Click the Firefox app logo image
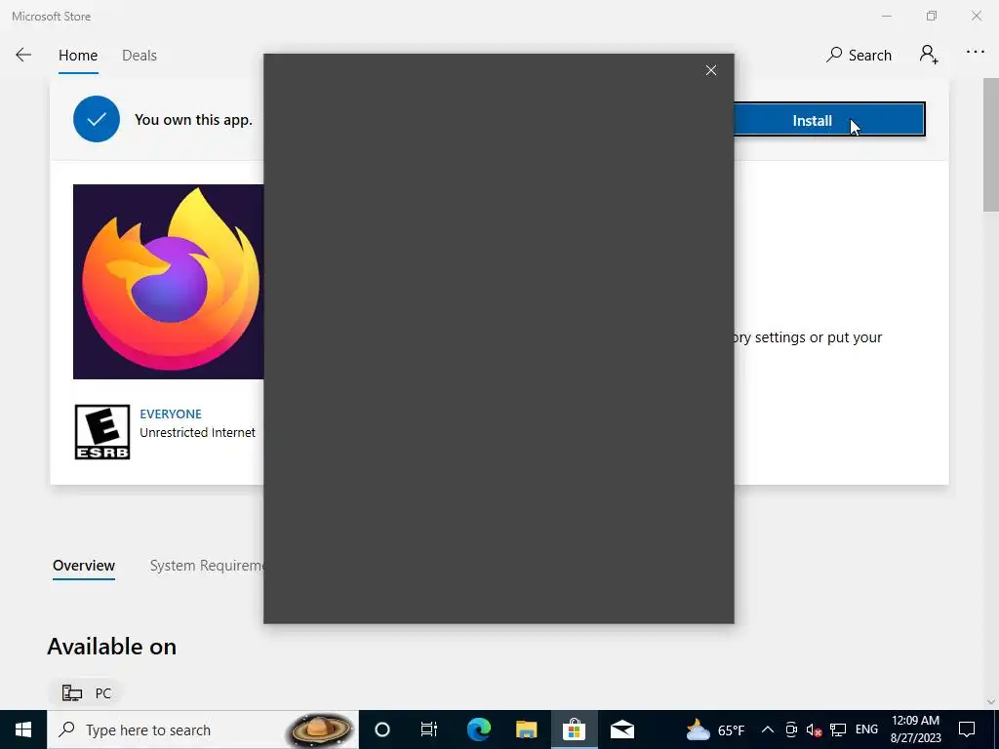999x749 pixels. tap(168, 282)
